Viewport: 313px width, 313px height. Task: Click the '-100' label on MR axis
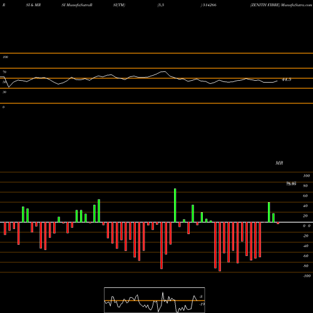tap(307, 276)
